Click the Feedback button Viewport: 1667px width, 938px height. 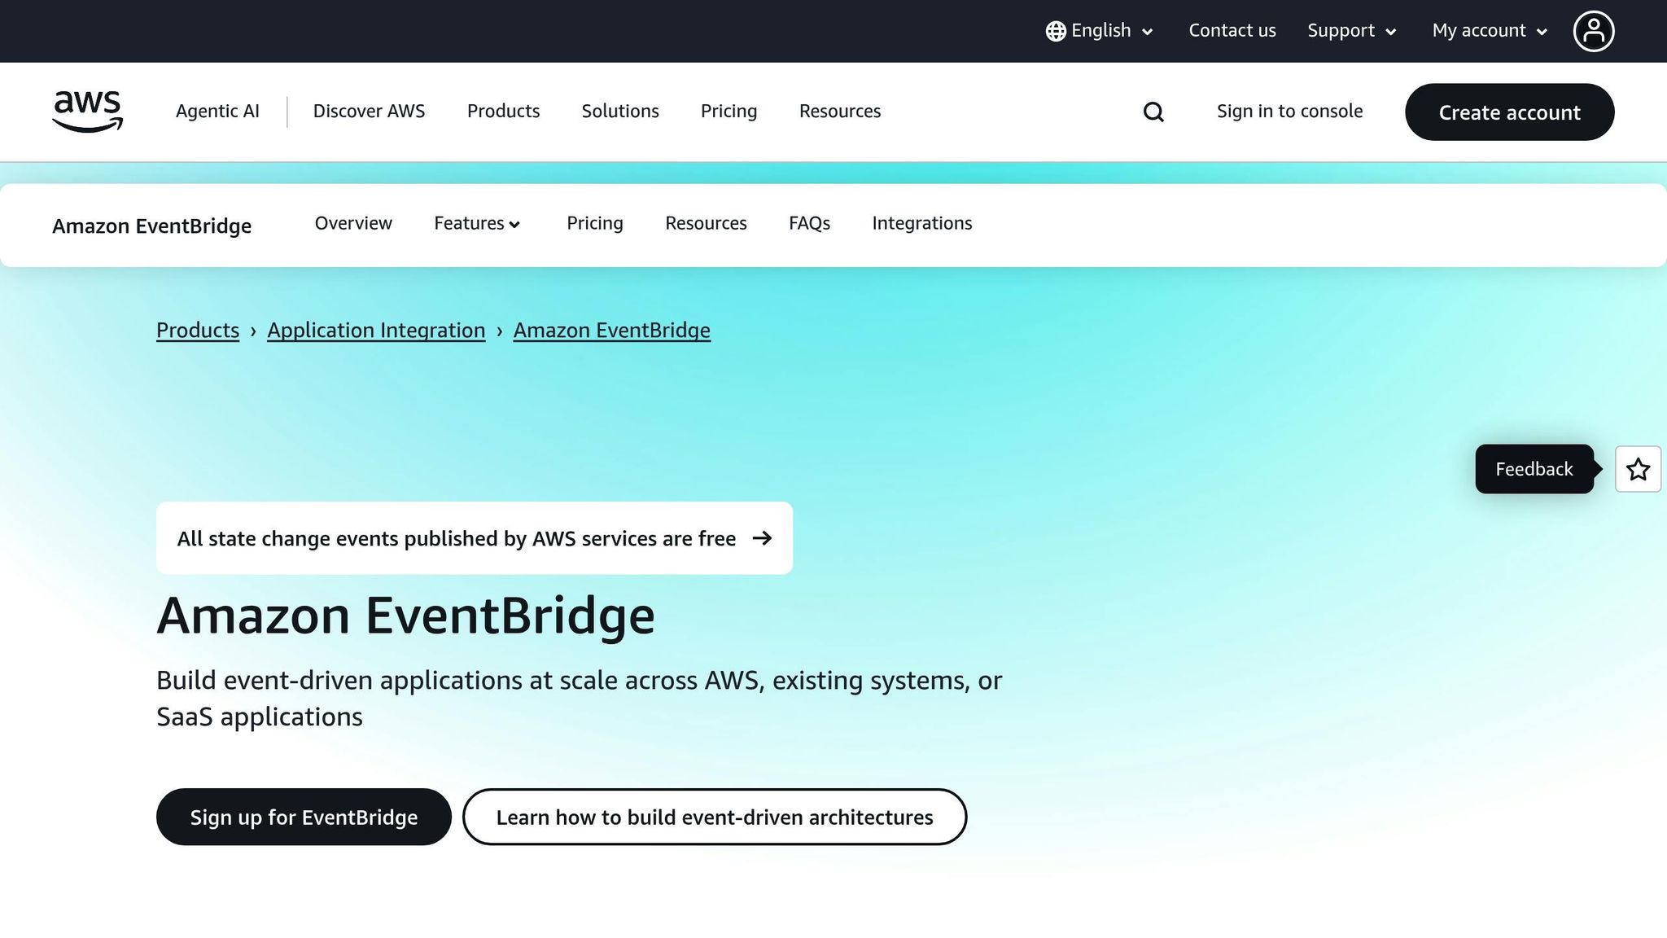[1534, 469]
